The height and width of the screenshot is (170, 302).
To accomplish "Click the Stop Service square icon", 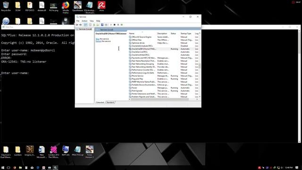I will 114,25.
